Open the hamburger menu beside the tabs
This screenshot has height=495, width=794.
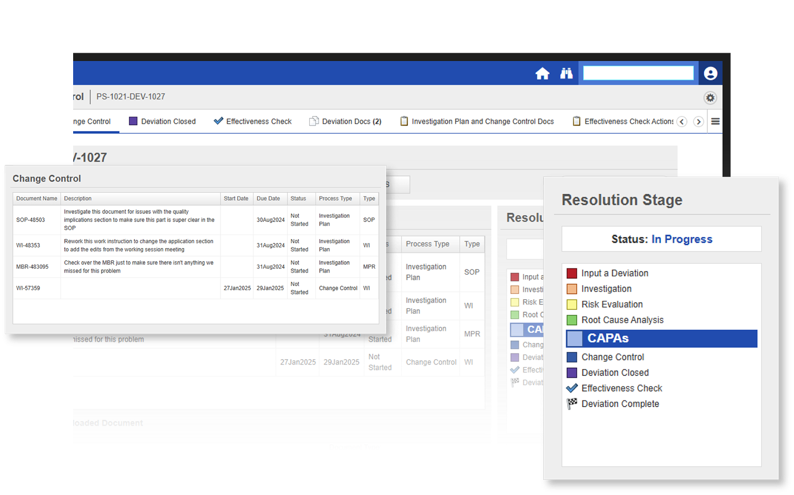point(715,121)
